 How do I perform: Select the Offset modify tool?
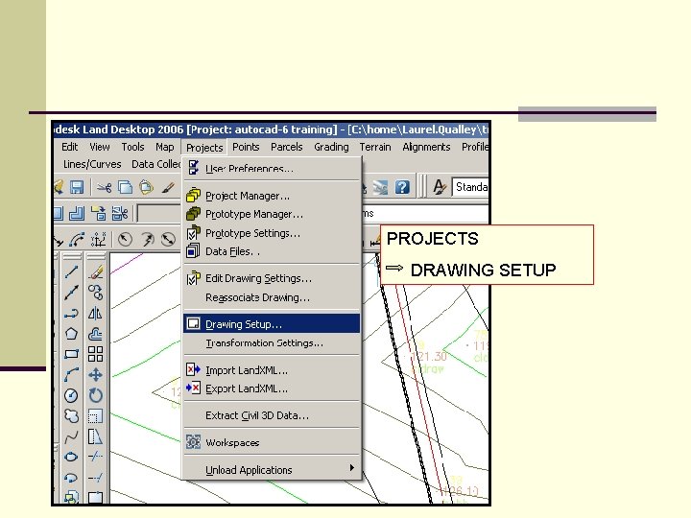coord(96,334)
